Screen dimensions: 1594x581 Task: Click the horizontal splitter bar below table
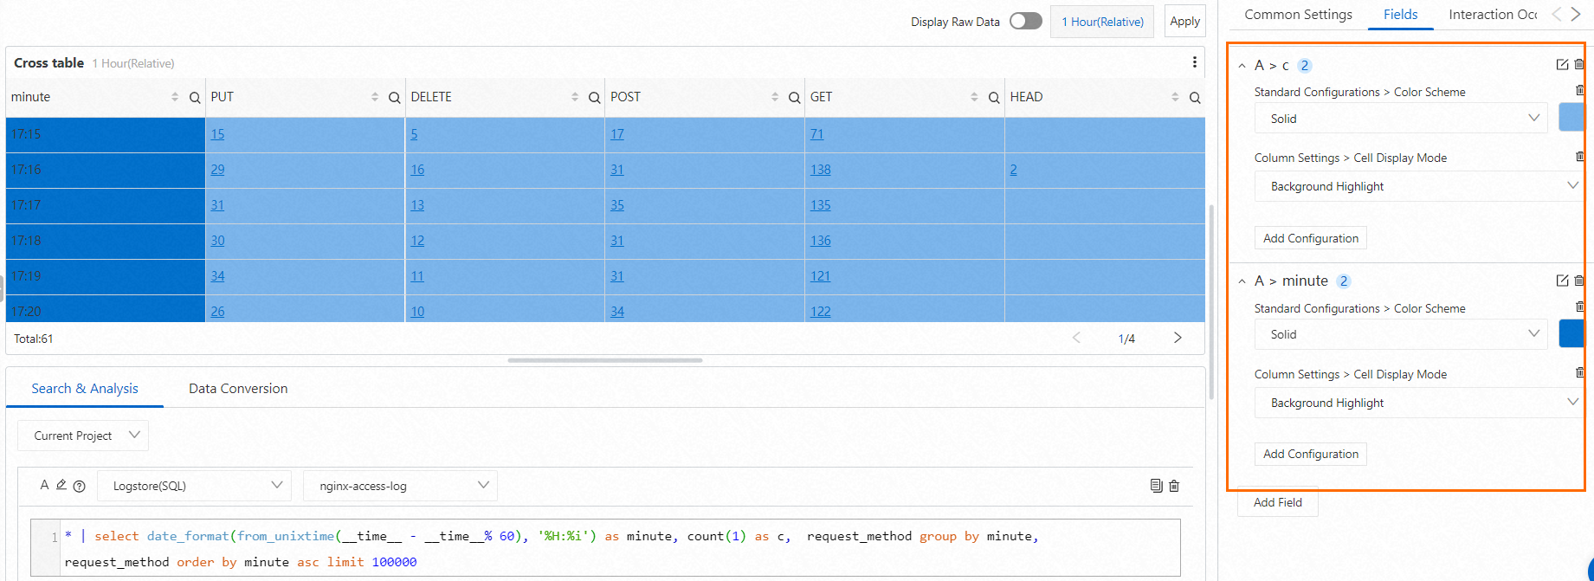point(605,360)
